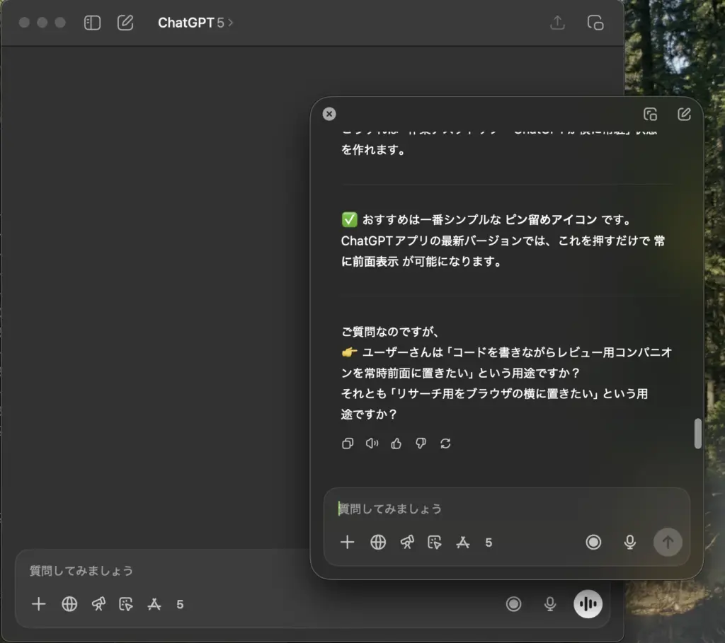This screenshot has height=643, width=725.
Task: Choose screen capture tool in main window
Action: tap(126, 603)
